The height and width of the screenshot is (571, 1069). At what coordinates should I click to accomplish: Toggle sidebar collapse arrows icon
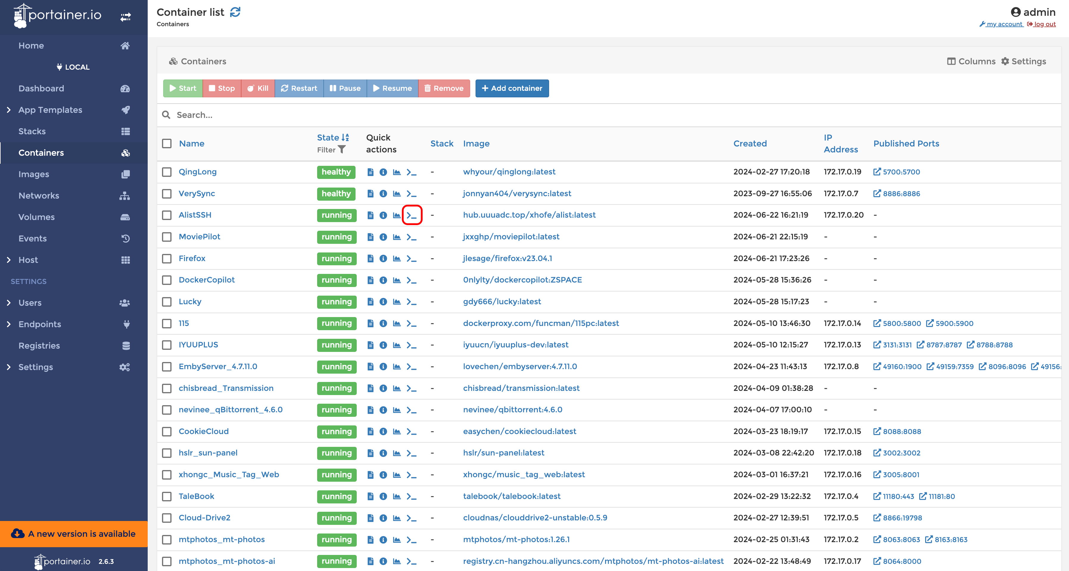[x=125, y=17]
